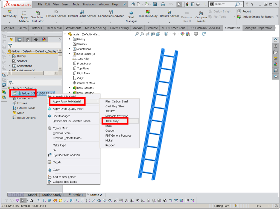Screen dimensions: 280x209
Task: Expand History in the flyout tree
Action: tap(70, 39)
